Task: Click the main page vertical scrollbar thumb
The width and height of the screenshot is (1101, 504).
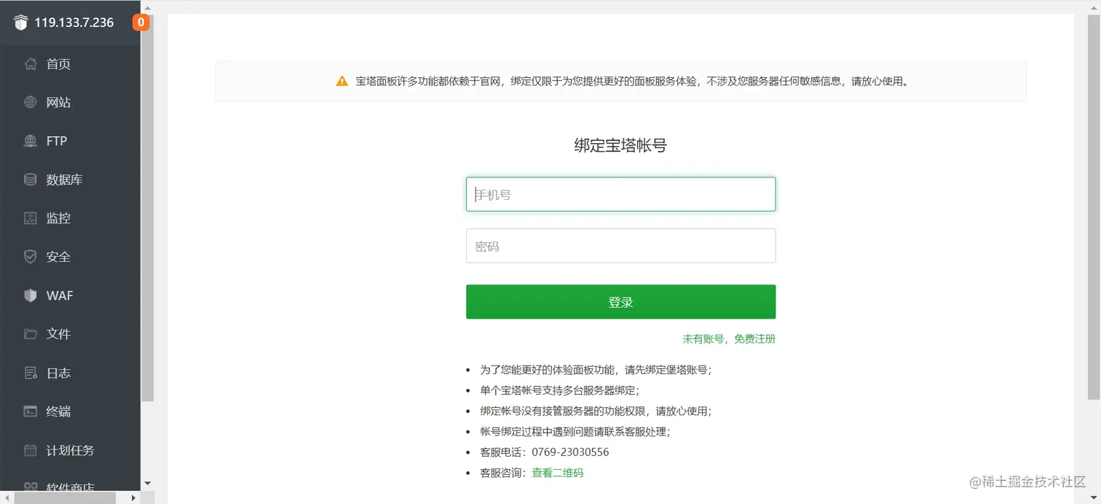Action: pos(1094,207)
